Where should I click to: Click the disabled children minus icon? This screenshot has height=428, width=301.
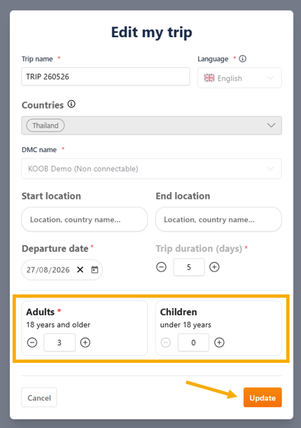pyautogui.click(x=166, y=343)
